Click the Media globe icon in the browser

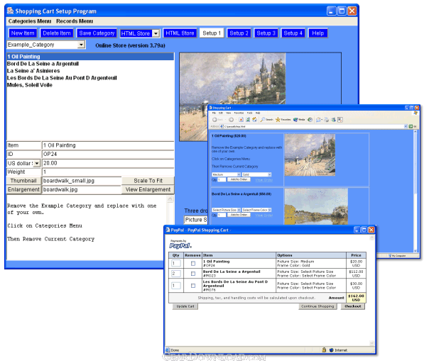[295, 120]
